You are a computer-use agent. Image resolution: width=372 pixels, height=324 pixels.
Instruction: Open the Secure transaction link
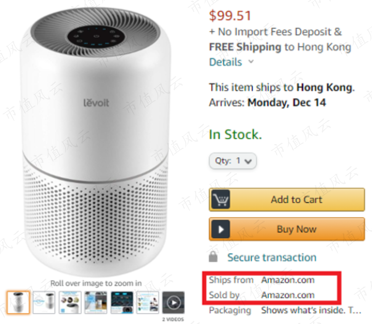click(272, 257)
